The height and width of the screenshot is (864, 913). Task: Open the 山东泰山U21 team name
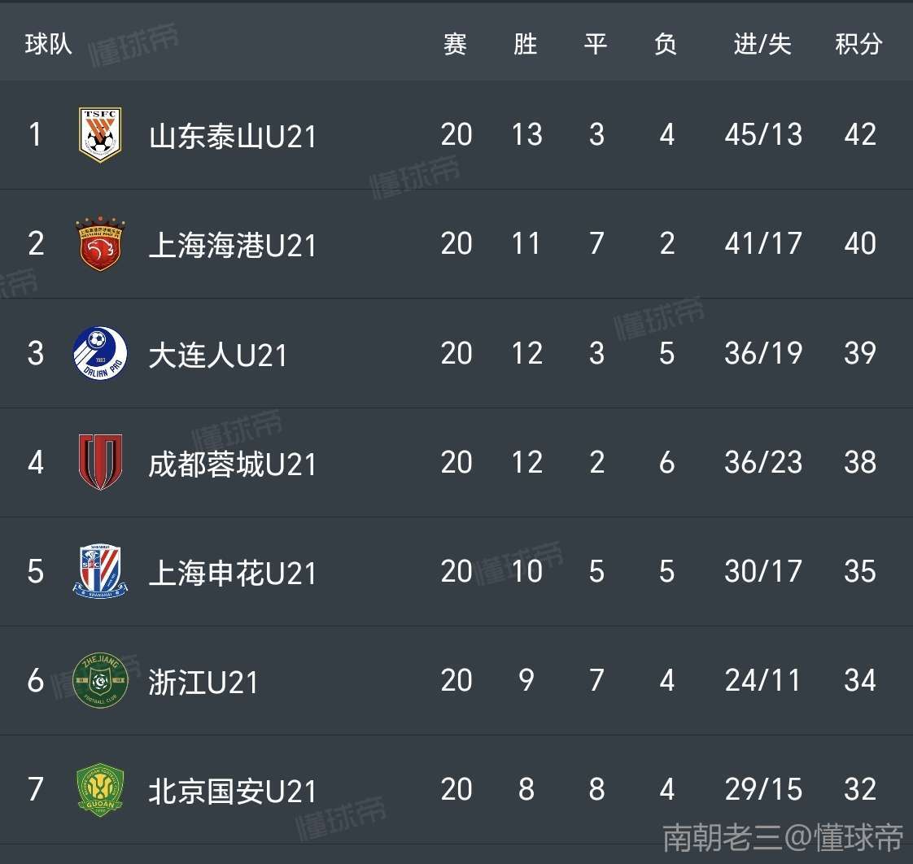coord(233,136)
